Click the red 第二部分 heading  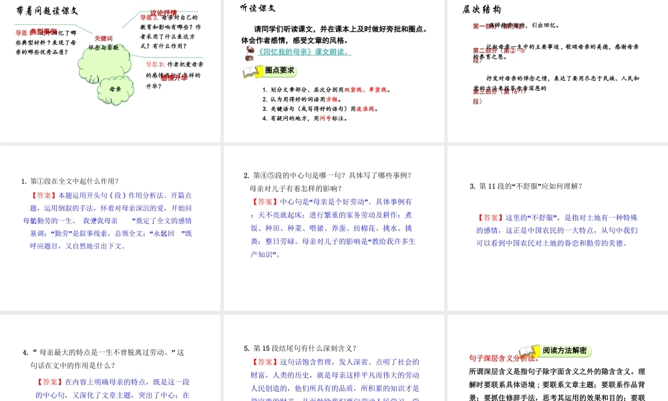(x=498, y=55)
